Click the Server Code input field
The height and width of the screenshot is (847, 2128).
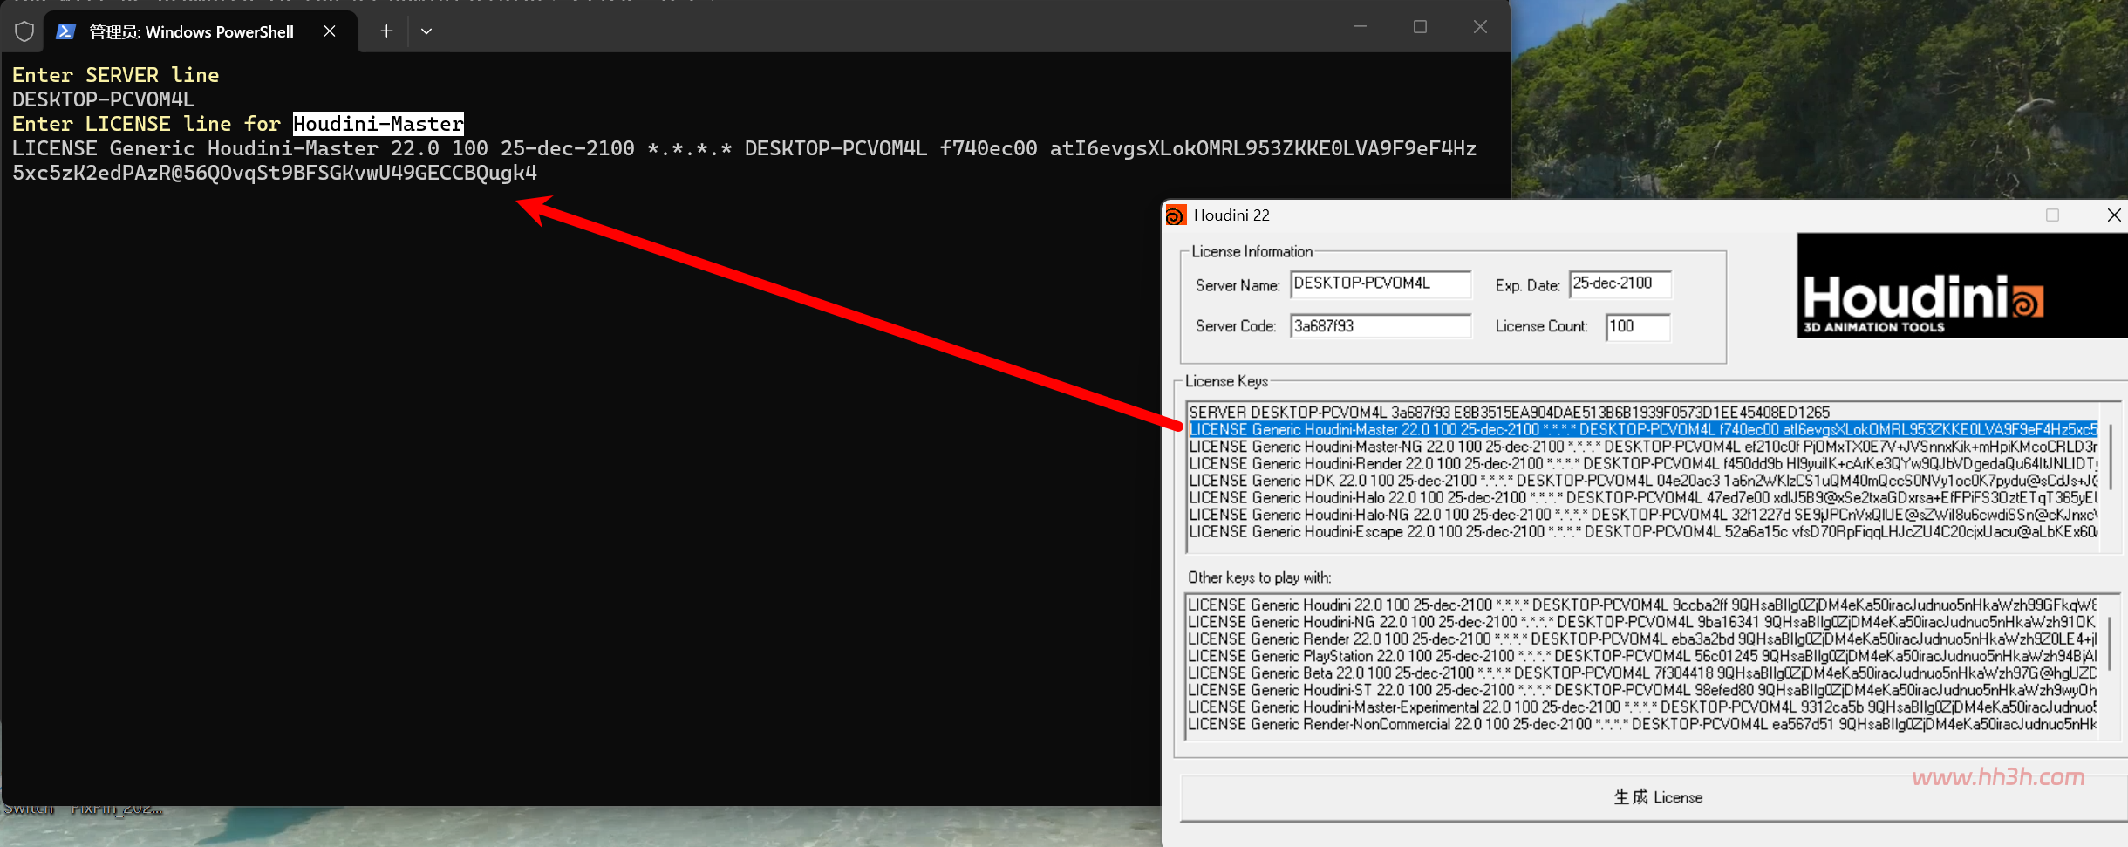1381,326
